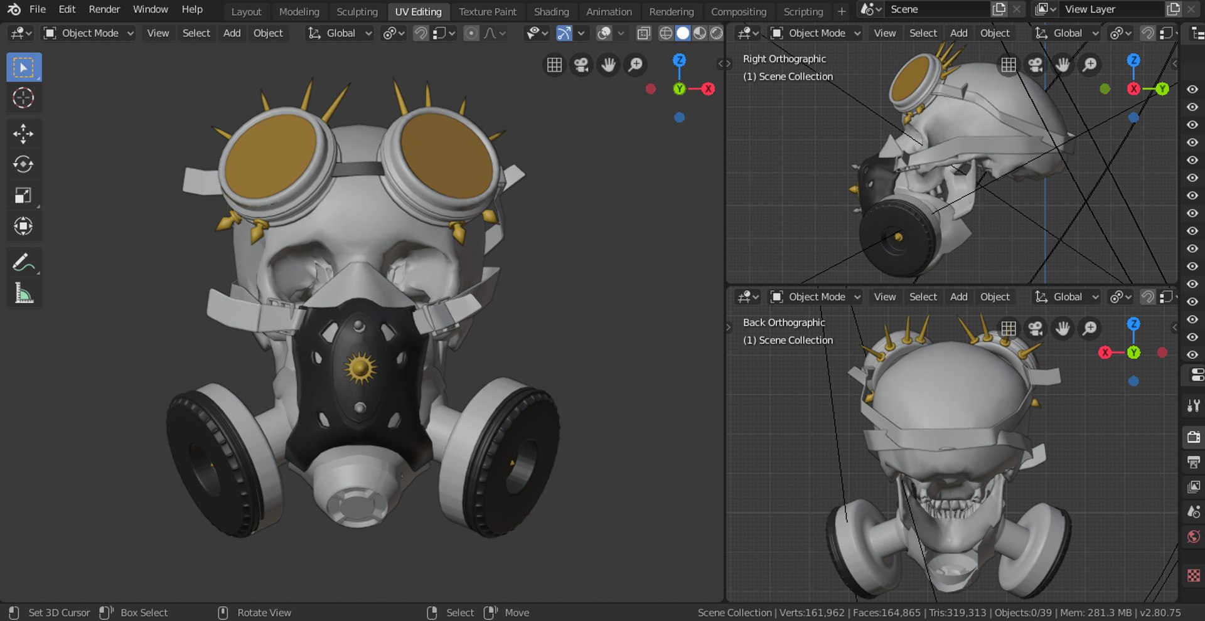The image size is (1205, 621).
Task: Select the Annotate pencil tool
Action: click(x=24, y=262)
